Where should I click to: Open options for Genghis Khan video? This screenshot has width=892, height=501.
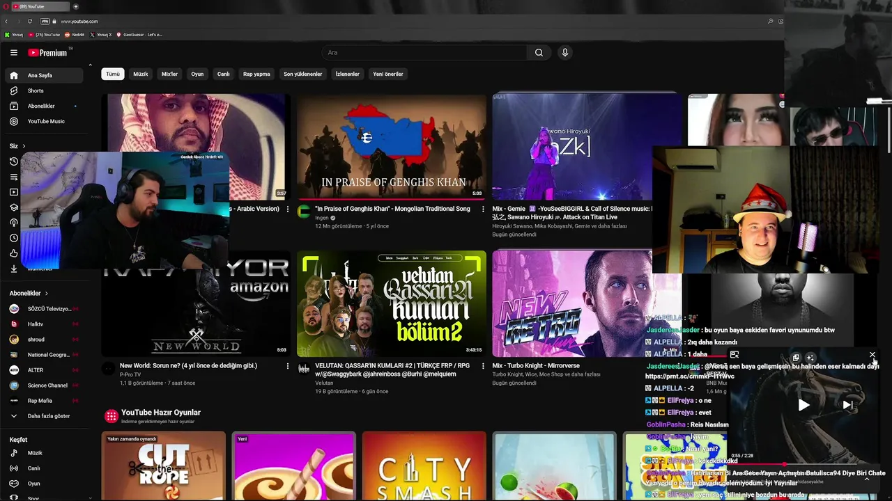(x=483, y=209)
